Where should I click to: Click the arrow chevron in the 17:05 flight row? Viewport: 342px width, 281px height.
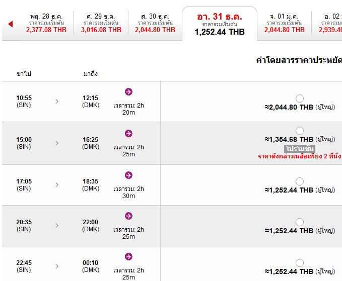point(57,185)
